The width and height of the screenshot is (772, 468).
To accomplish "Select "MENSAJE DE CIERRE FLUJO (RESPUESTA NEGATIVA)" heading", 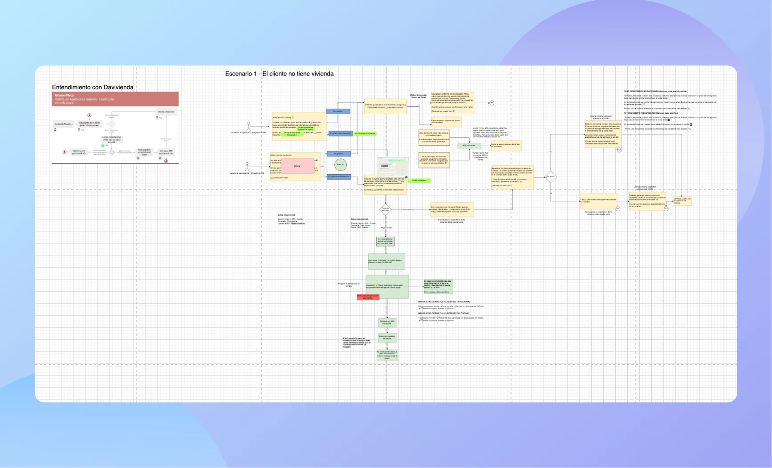I will (444, 302).
